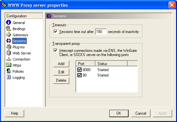177x122 pixels.
Task: Click the Gateways icon in sidebar
Action: 9,35
